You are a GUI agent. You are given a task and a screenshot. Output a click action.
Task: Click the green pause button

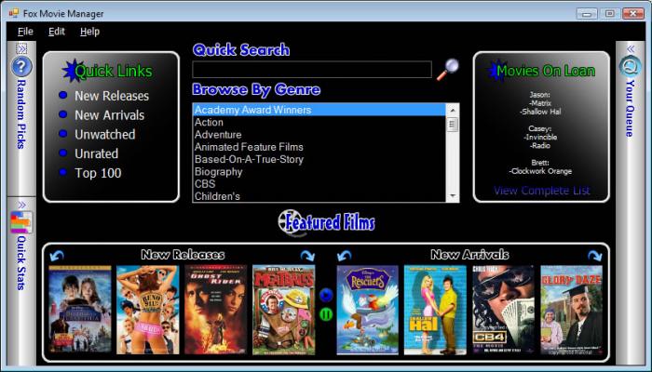pyautogui.click(x=326, y=314)
